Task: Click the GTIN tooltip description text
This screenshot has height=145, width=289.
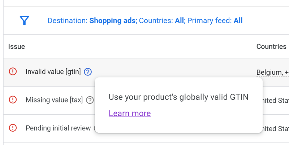Action: 178,97
